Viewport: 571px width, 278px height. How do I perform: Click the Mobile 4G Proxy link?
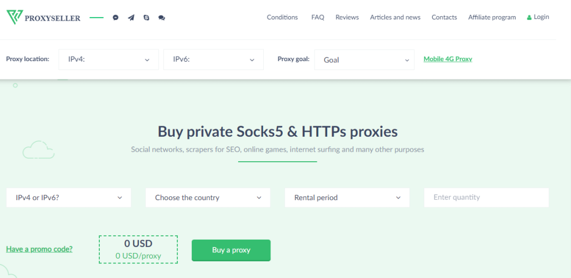pyautogui.click(x=448, y=59)
